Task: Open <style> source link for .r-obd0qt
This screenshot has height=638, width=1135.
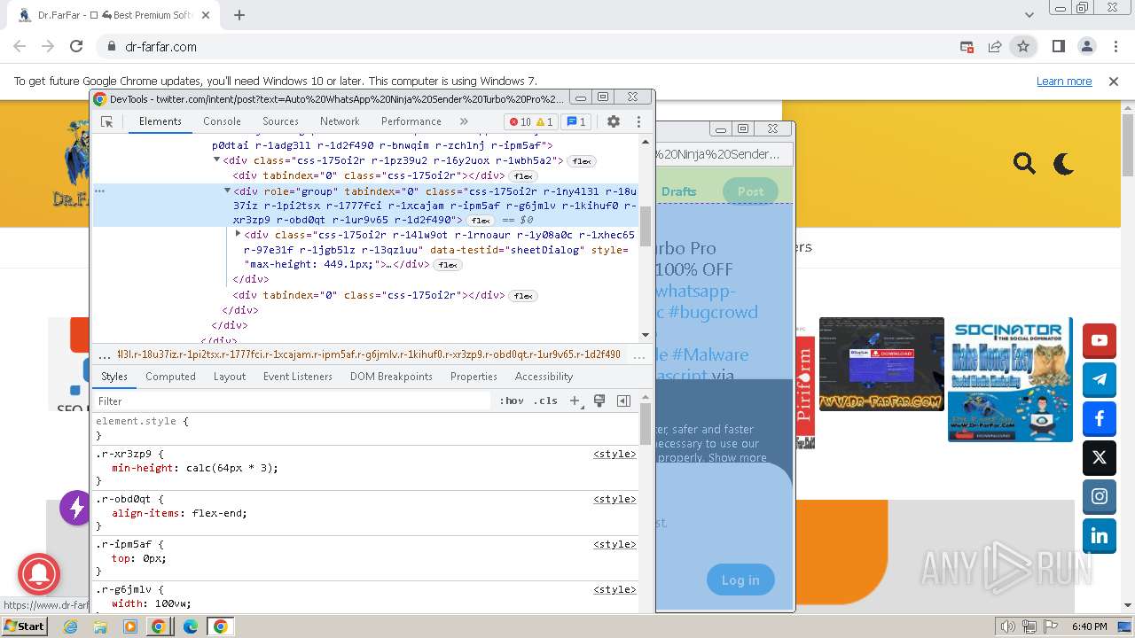Action: (x=614, y=499)
